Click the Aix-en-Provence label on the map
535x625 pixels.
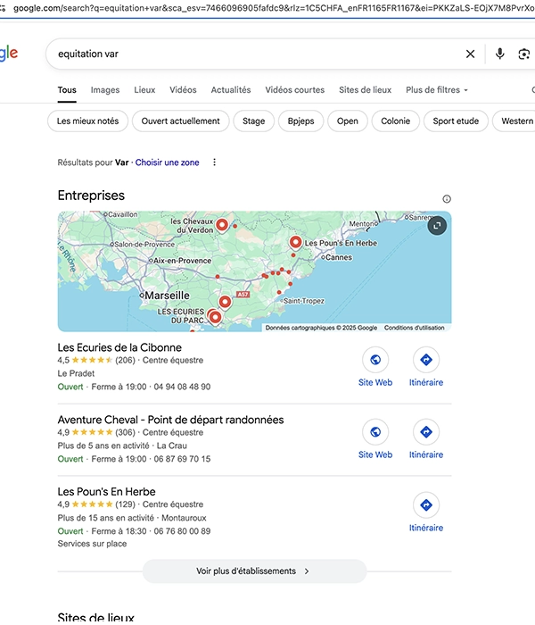point(182,261)
